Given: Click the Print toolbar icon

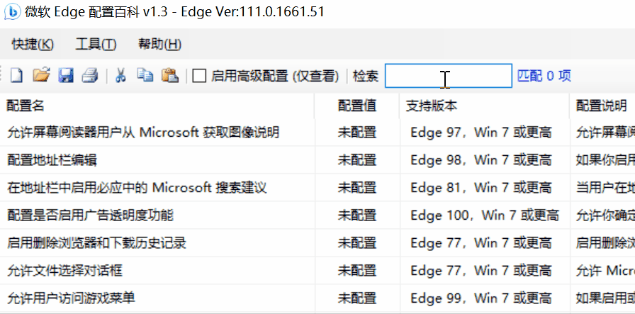Looking at the screenshot, I should pyautogui.click(x=89, y=75).
